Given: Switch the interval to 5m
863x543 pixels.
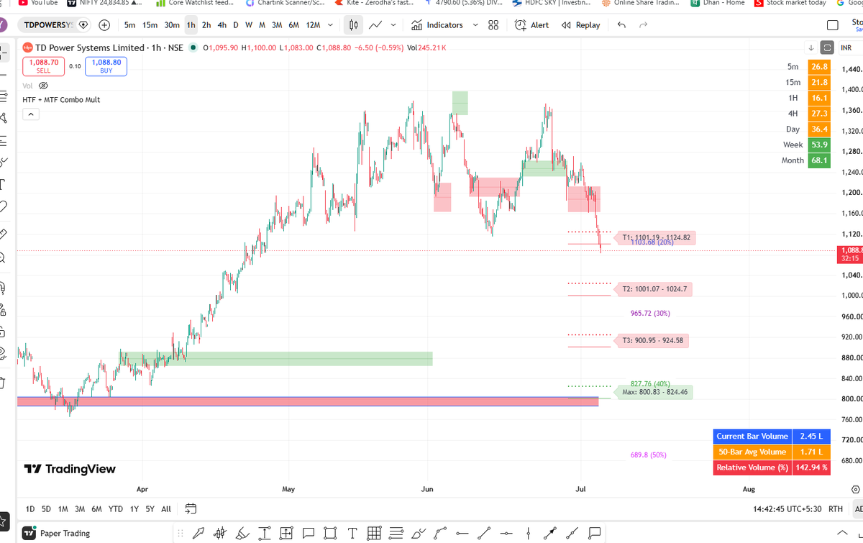Looking at the screenshot, I should point(129,25).
